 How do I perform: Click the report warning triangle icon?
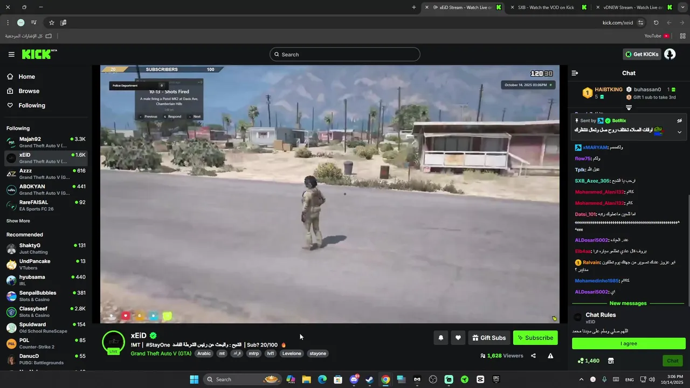tap(550, 356)
